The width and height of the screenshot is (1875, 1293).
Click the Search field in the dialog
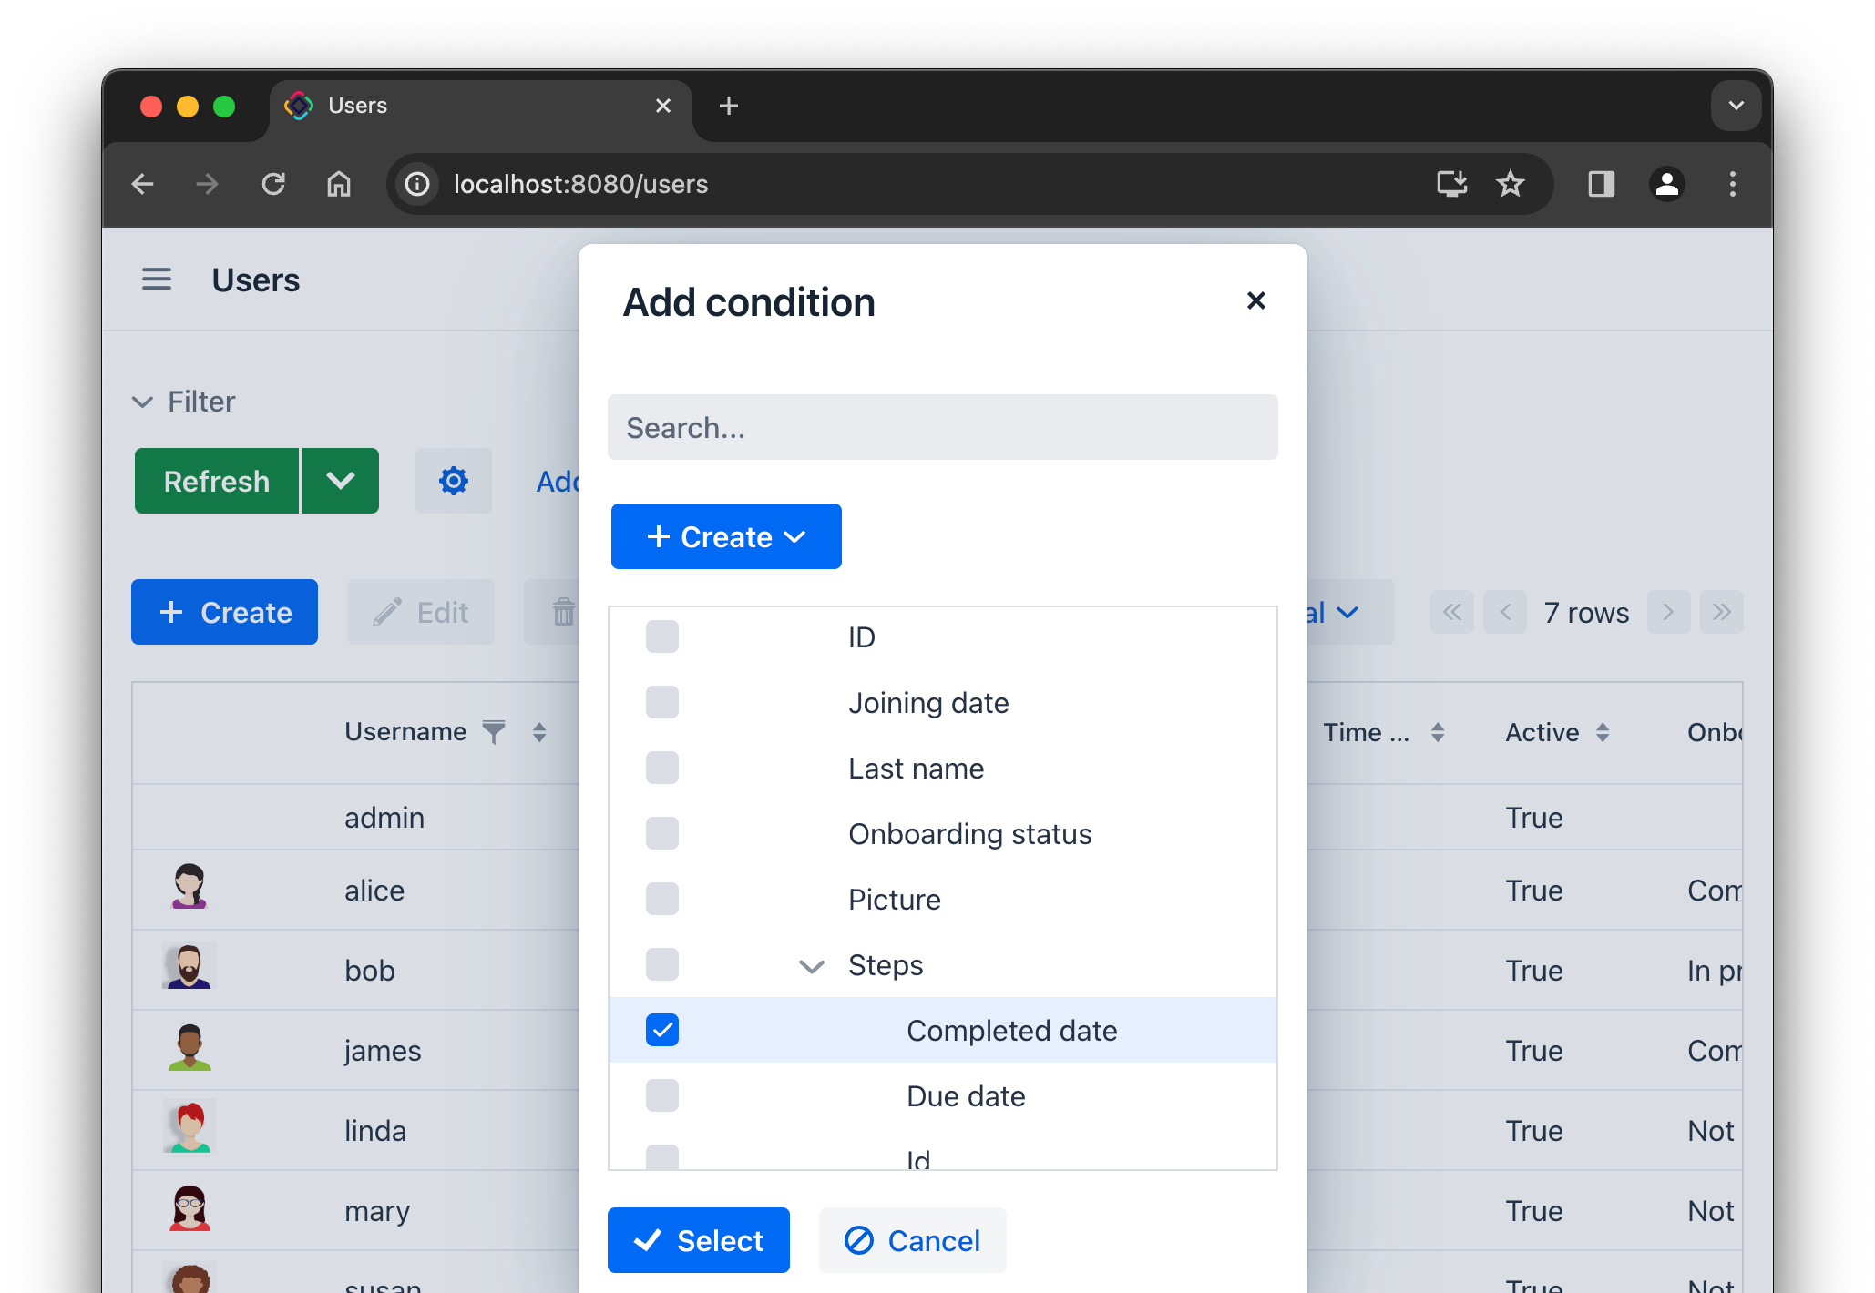pyautogui.click(x=942, y=427)
